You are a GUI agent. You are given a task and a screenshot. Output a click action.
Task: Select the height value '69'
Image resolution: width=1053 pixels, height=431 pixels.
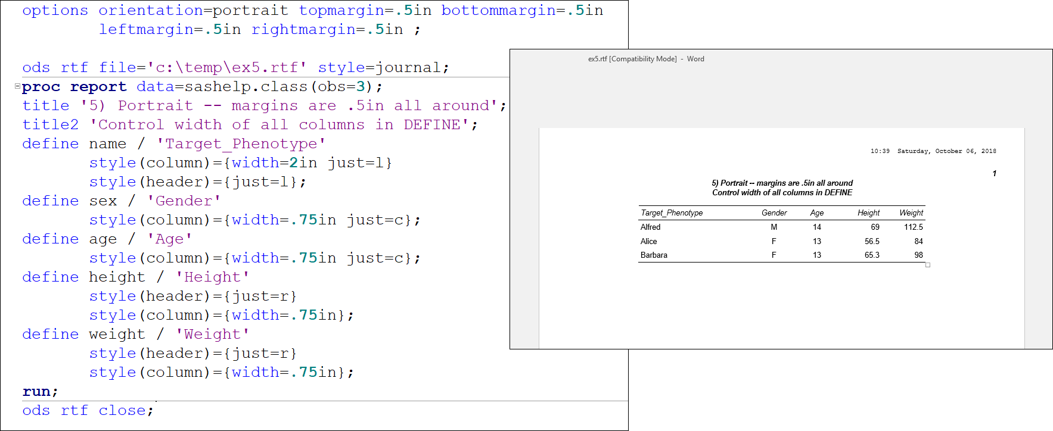pos(875,227)
